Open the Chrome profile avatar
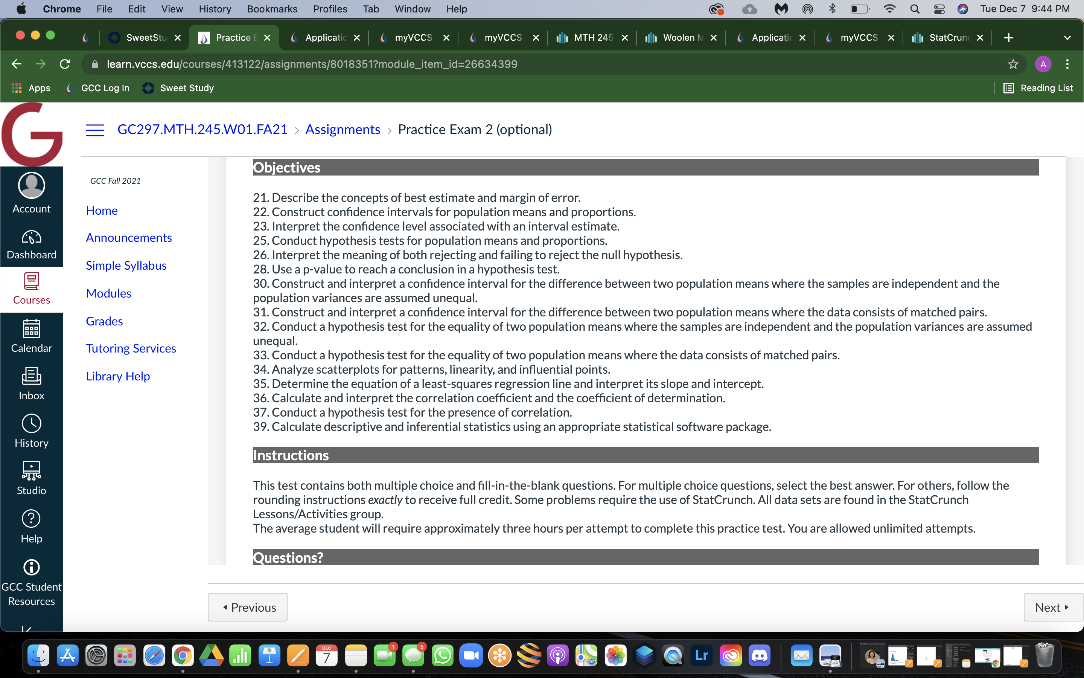This screenshot has width=1084, height=678. pos(1043,64)
